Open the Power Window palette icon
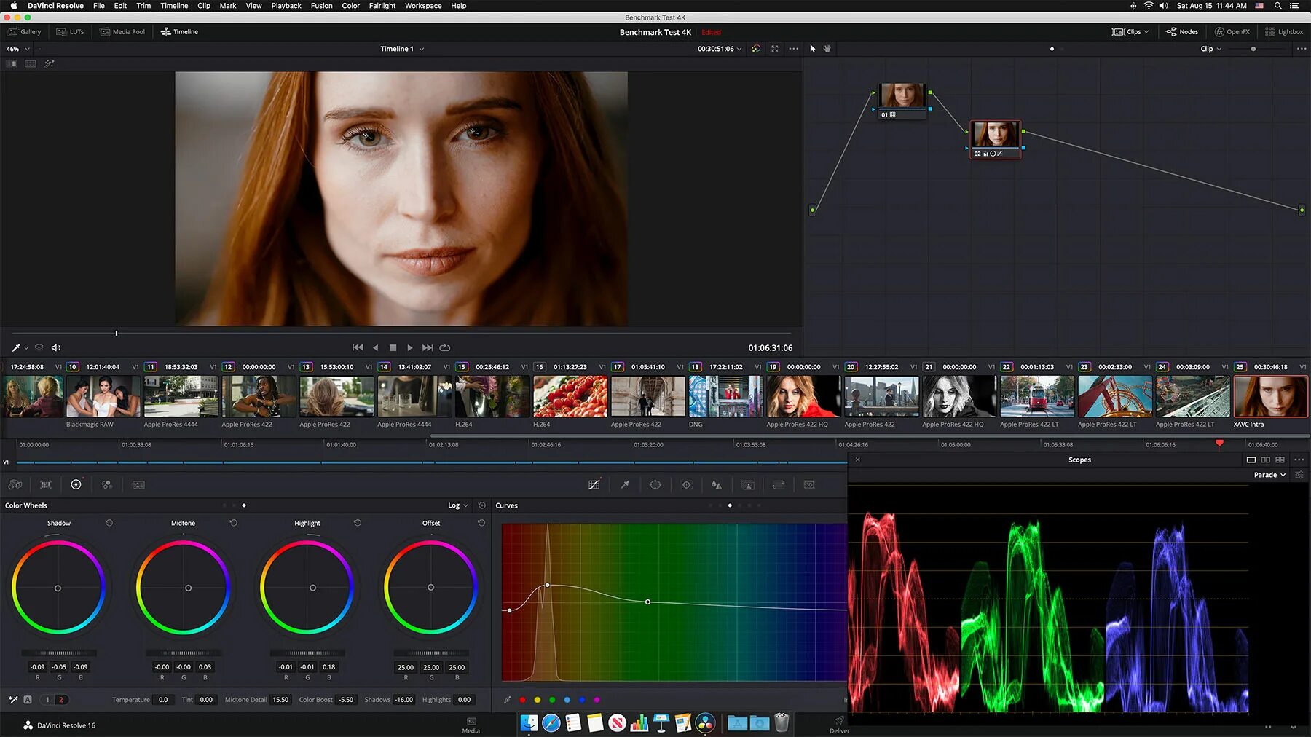The width and height of the screenshot is (1311, 737). (655, 484)
